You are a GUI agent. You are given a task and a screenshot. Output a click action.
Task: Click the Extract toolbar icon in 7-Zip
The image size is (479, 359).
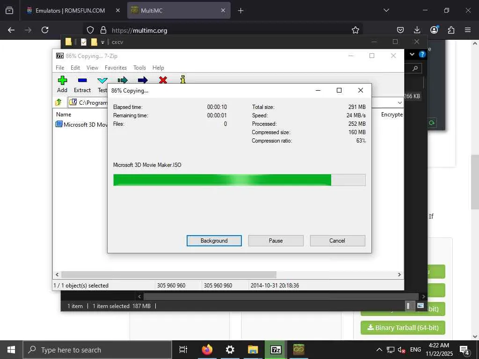point(82,80)
